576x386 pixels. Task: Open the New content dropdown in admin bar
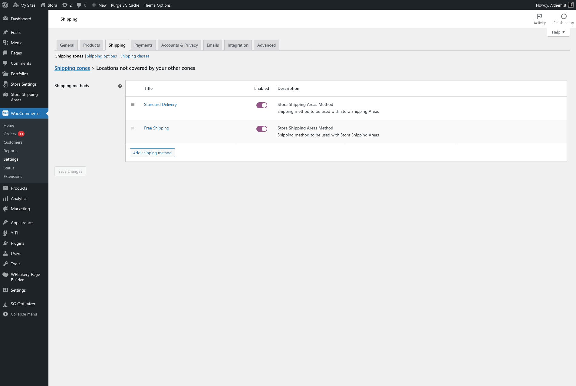point(99,5)
